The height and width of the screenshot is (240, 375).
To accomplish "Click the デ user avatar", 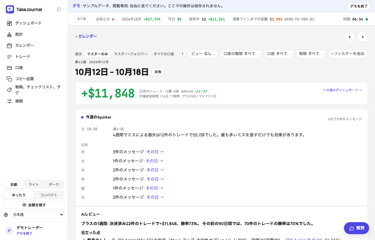I will coord(9,231).
